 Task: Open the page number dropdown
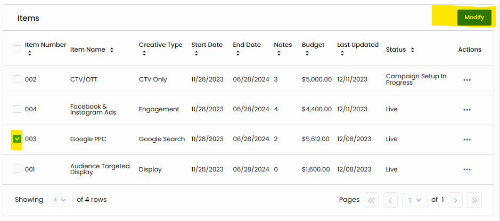tap(414, 200)
